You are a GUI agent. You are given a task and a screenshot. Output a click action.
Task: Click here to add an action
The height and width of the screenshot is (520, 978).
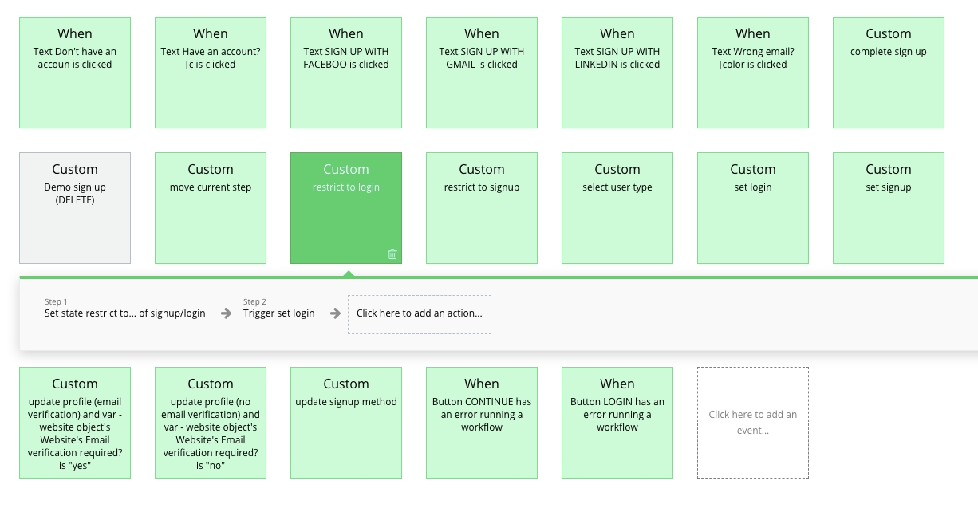[x=420, y=313]
